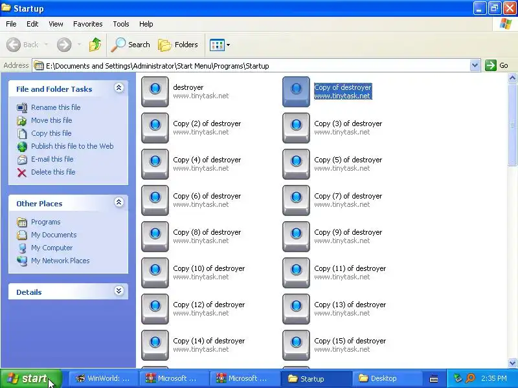Click the Startup taskbar button
This screenshot has height=388, width=518.
[315, 378]
